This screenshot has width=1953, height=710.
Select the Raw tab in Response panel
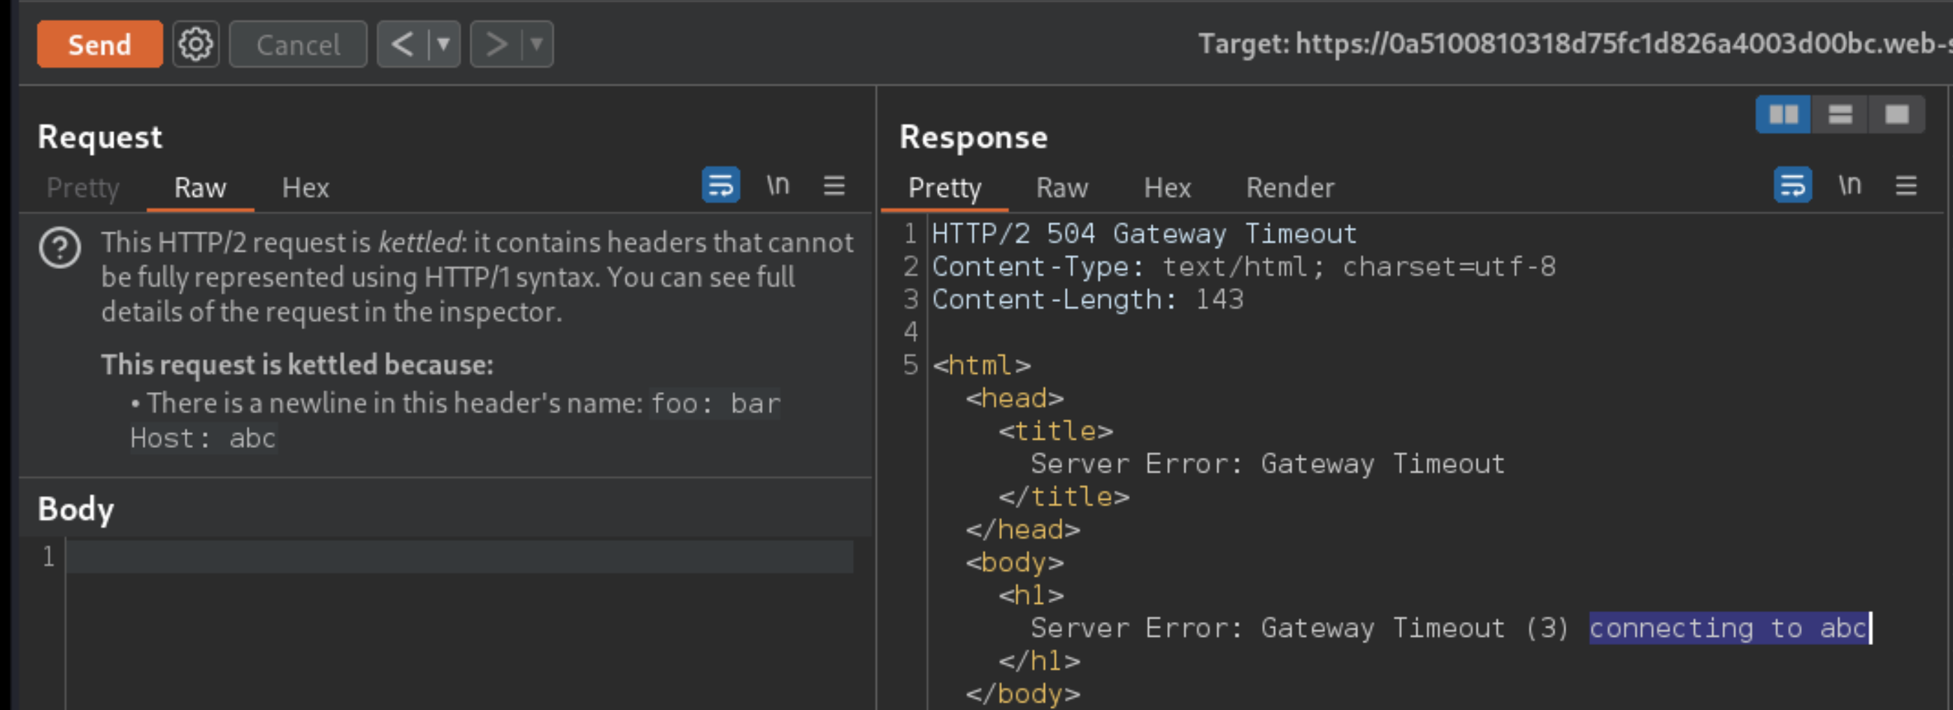click(1062, 187)
